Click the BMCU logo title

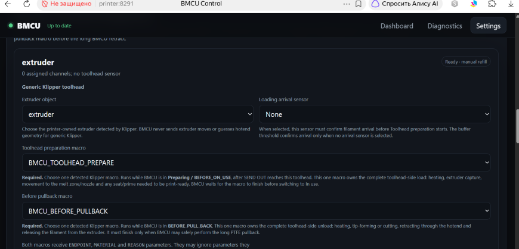pos(29,26)
